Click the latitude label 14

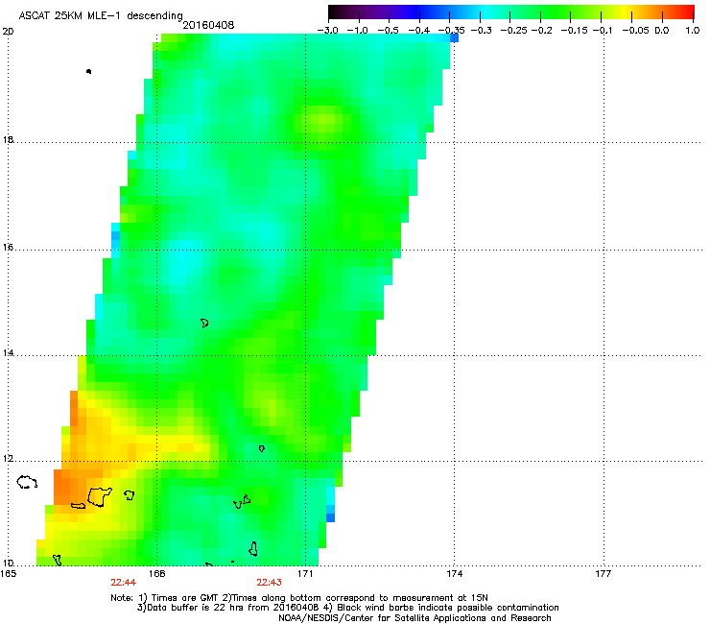click(8, 352)
